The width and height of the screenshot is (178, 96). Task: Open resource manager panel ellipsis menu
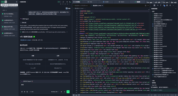(176, 8)
